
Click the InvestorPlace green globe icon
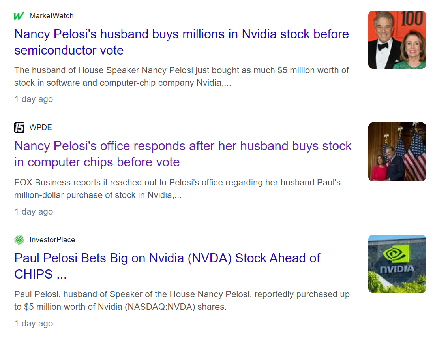click(x=19, y=240)
